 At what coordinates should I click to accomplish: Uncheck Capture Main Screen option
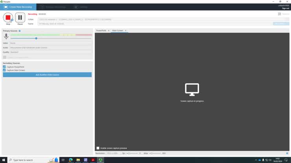4,70
